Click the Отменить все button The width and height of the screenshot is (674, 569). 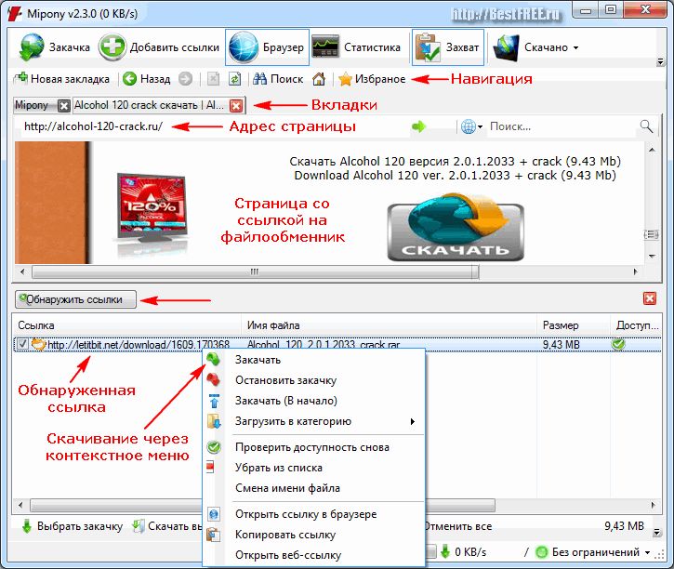[x=458, y=526]
